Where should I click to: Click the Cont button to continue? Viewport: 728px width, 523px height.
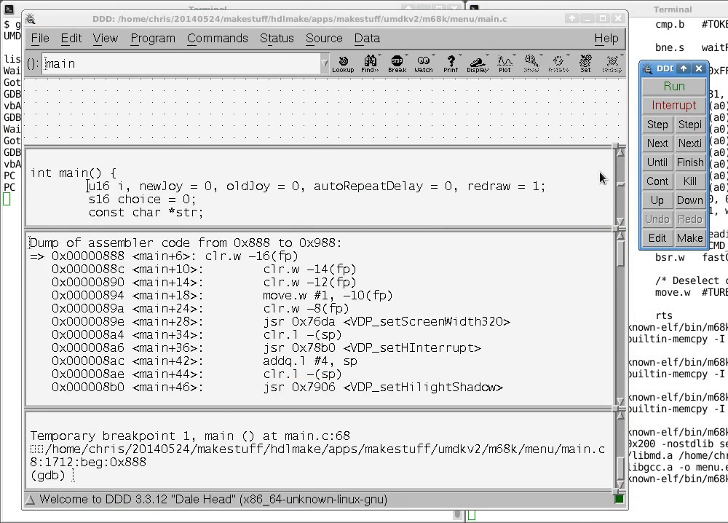coord(657,181)
